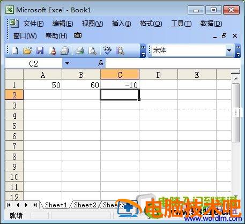Open the 插入(I) menu
245x224 pixels.
(121, 24)
